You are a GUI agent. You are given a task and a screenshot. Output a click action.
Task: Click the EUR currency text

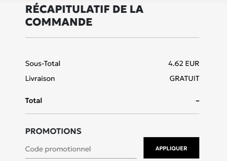192,63
